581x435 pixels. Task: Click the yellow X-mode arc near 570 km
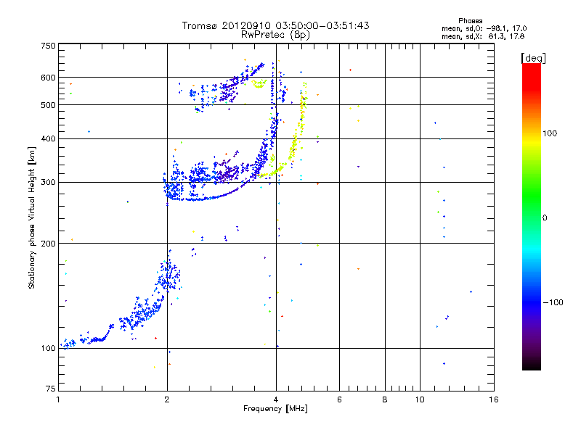click(x=259, y=83)
